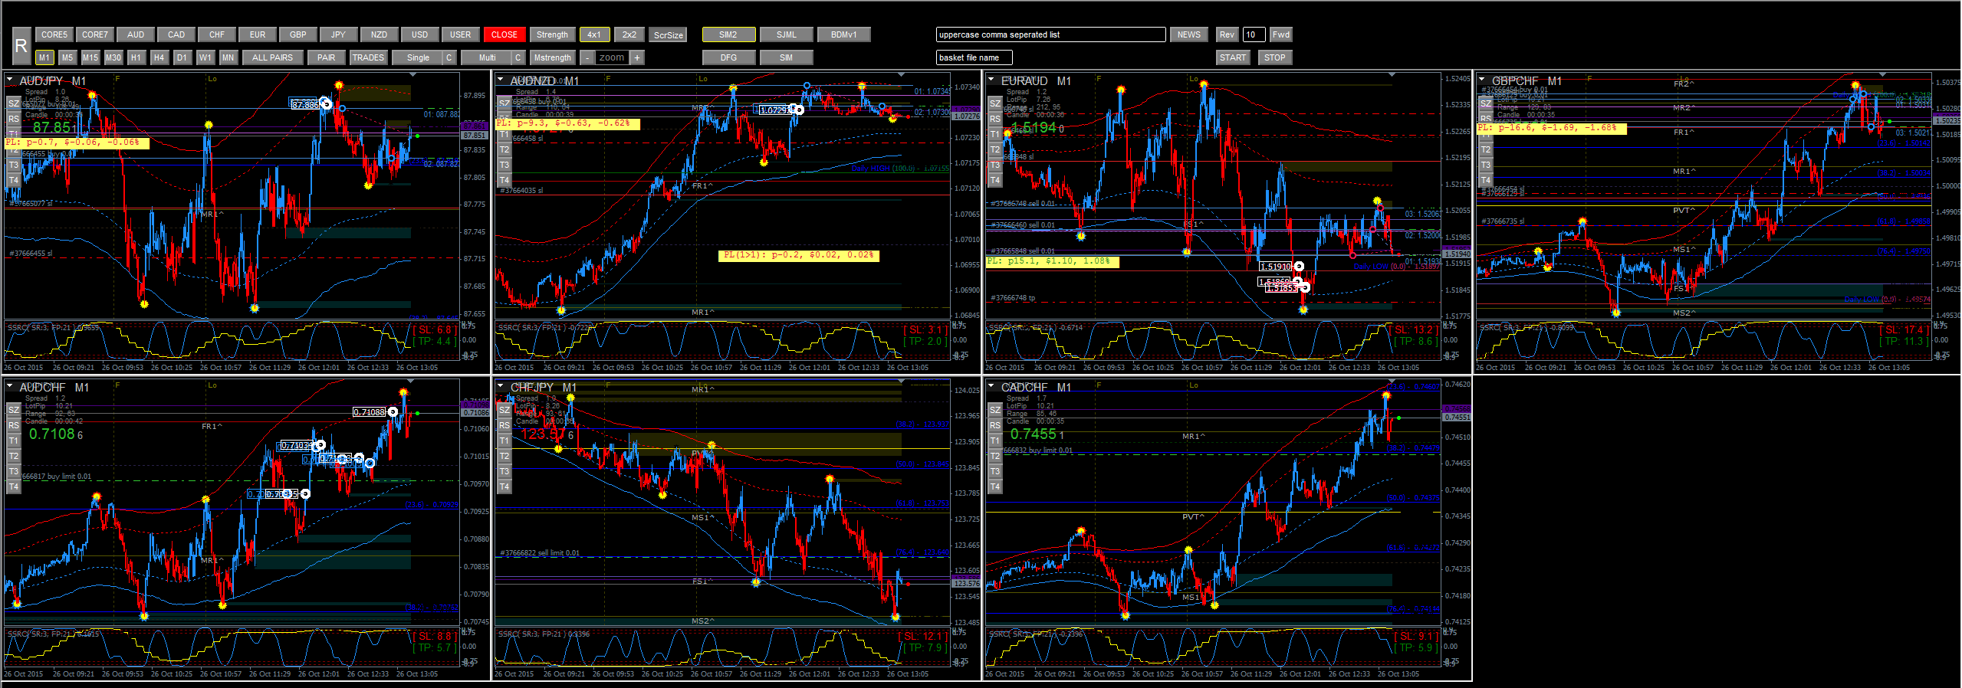
Task: Show EUR currency pairs
Action: pyautogui.click(x=257, y=34)
